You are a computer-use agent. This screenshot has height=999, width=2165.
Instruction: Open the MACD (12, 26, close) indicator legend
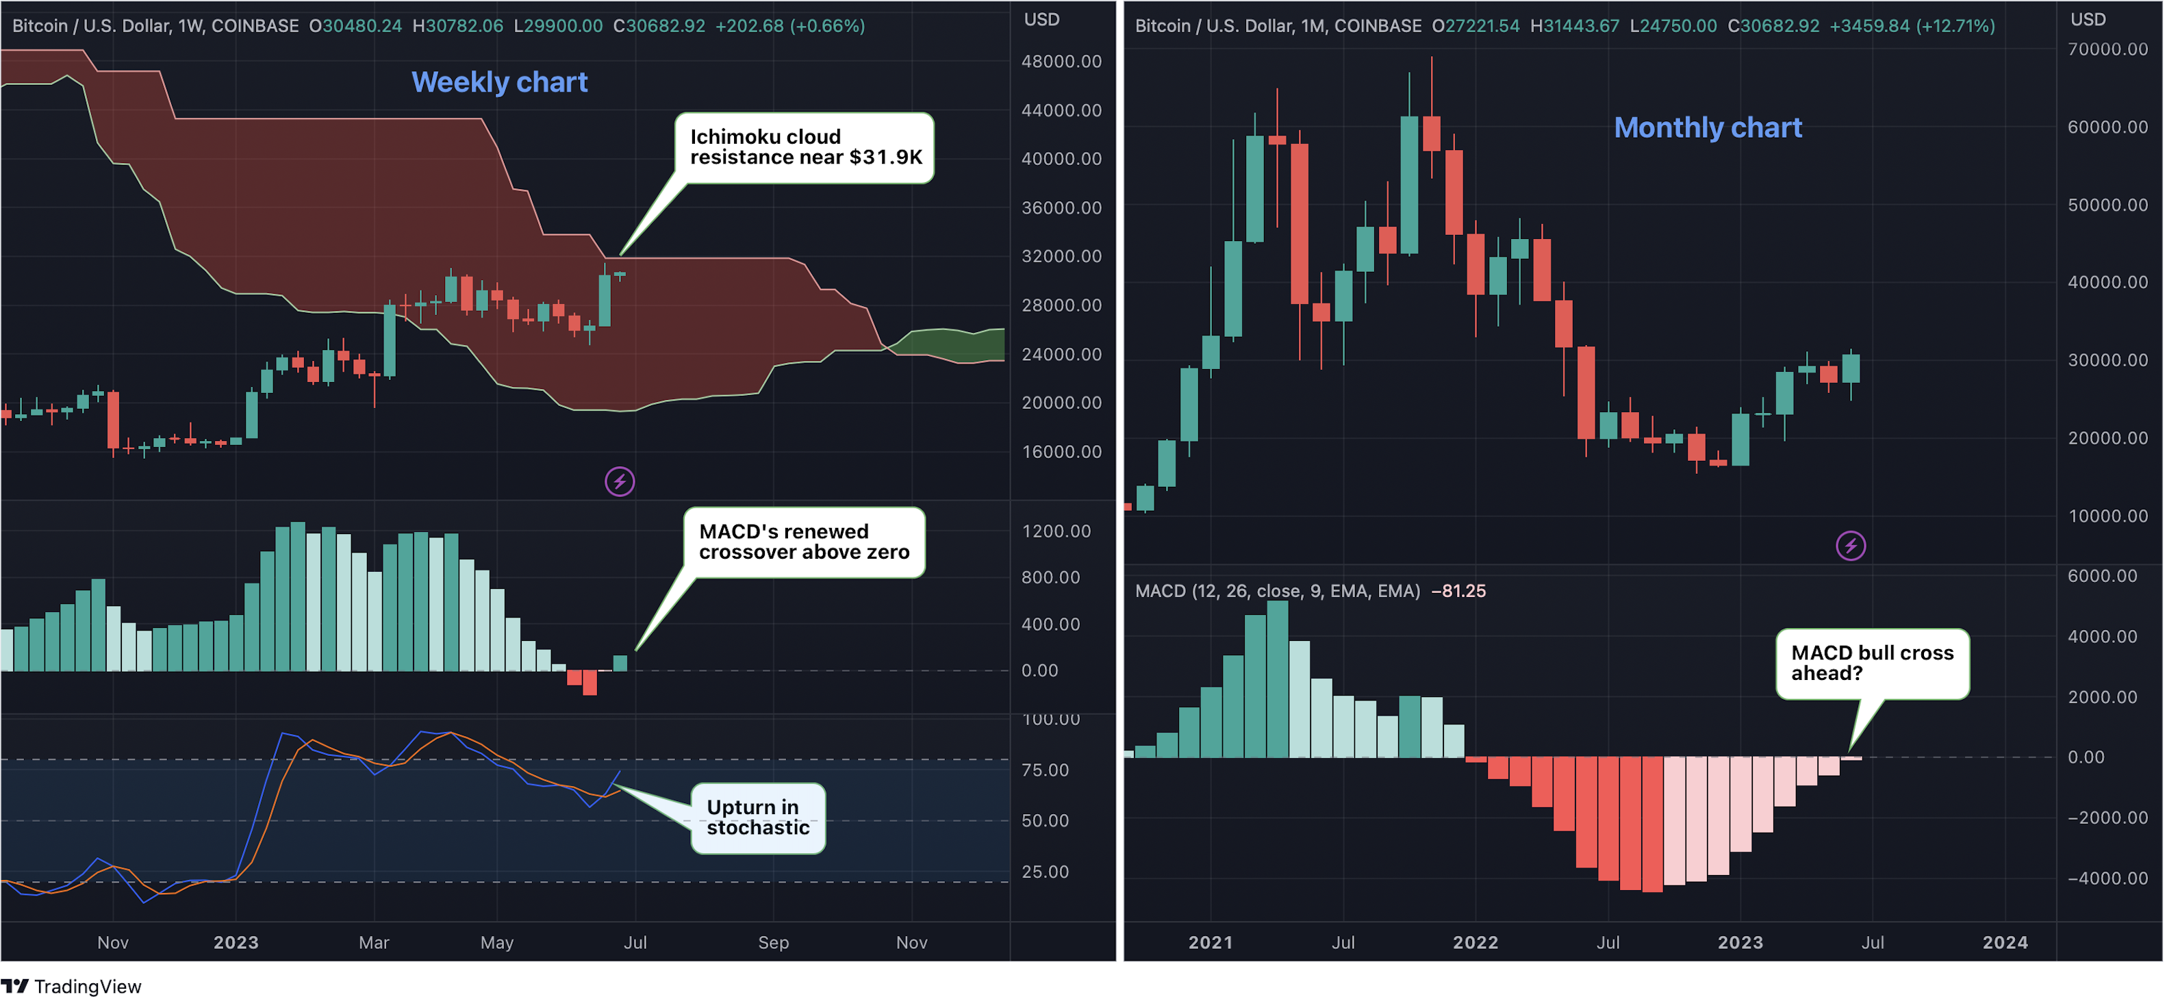point(1277,591)
